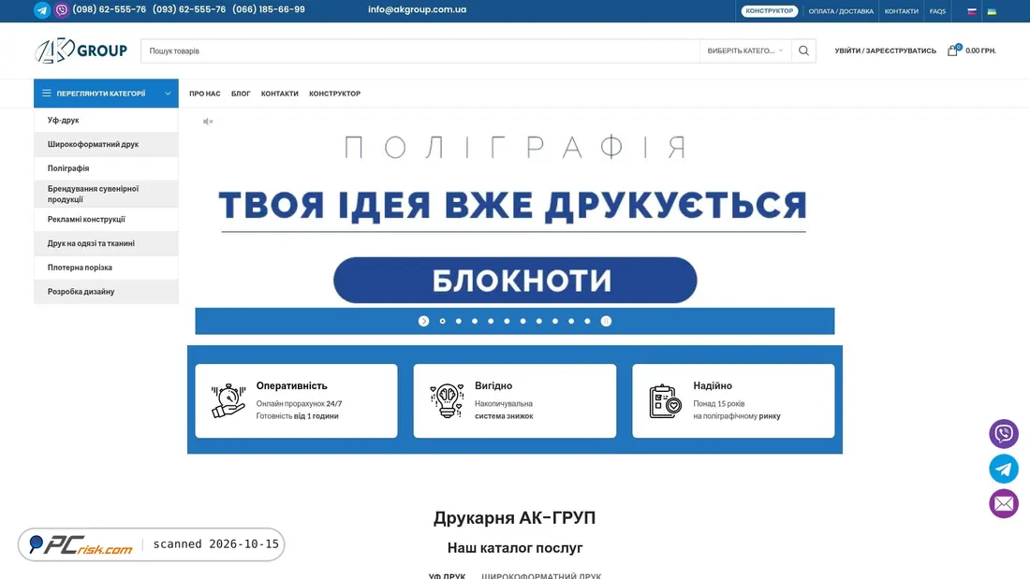1030x579 pixels.
Task: Switch language via Ukrainian flag
Action: (992, 11)
